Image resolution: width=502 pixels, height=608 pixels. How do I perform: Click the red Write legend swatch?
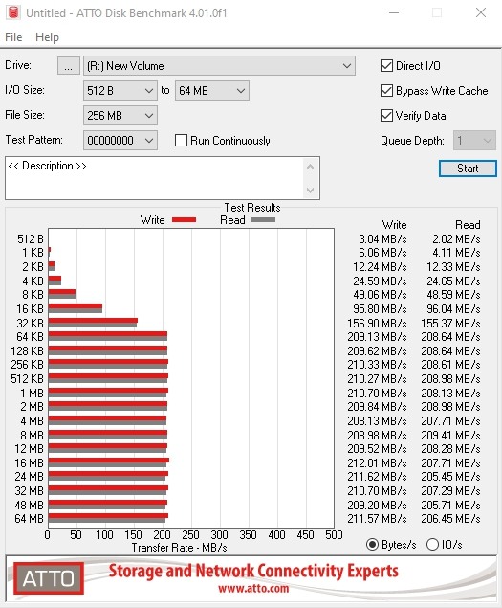(x=184, y=220)
